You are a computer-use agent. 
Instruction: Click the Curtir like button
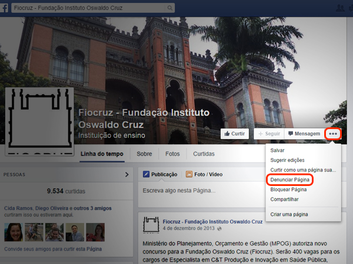pyautogui.click(x=235, y=134)
